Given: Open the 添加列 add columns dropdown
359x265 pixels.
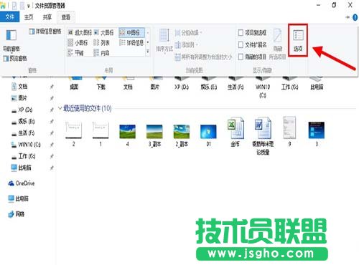Looking at the screenshot, I should (187, 44).
